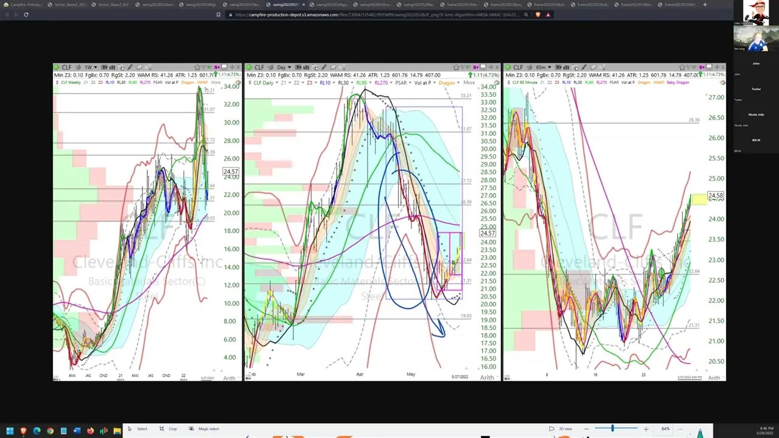Toggle Baby Dragon on 65m chart

point(677,82)
